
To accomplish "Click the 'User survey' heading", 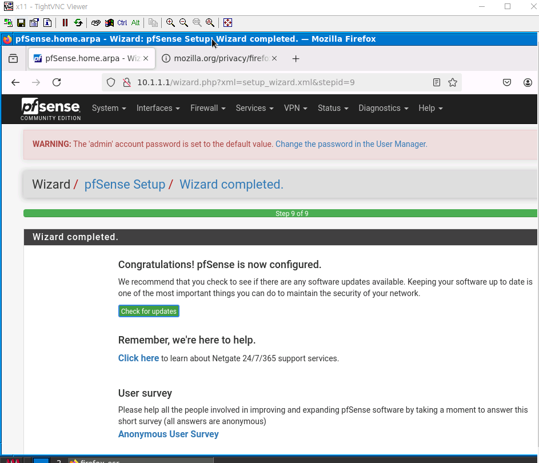I will [145, 393].
